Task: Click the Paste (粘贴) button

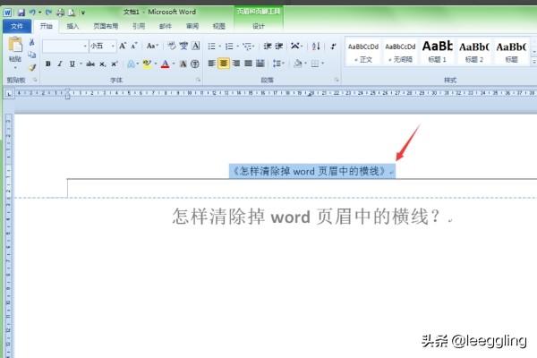Action: tap(15, 51)
